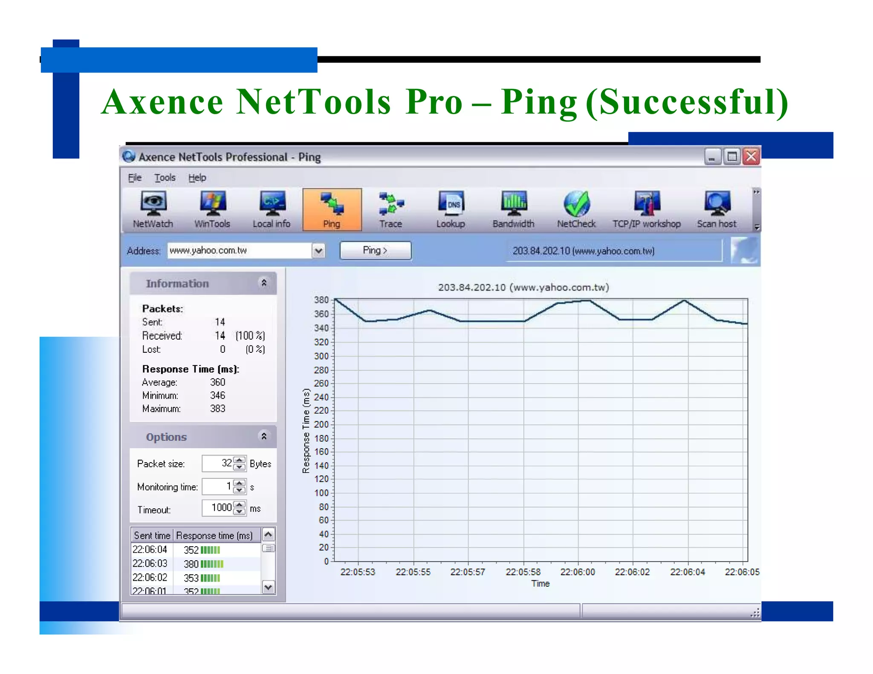Open the Local info tool
This screenshot has height=674, width=873.
point(272,210)
